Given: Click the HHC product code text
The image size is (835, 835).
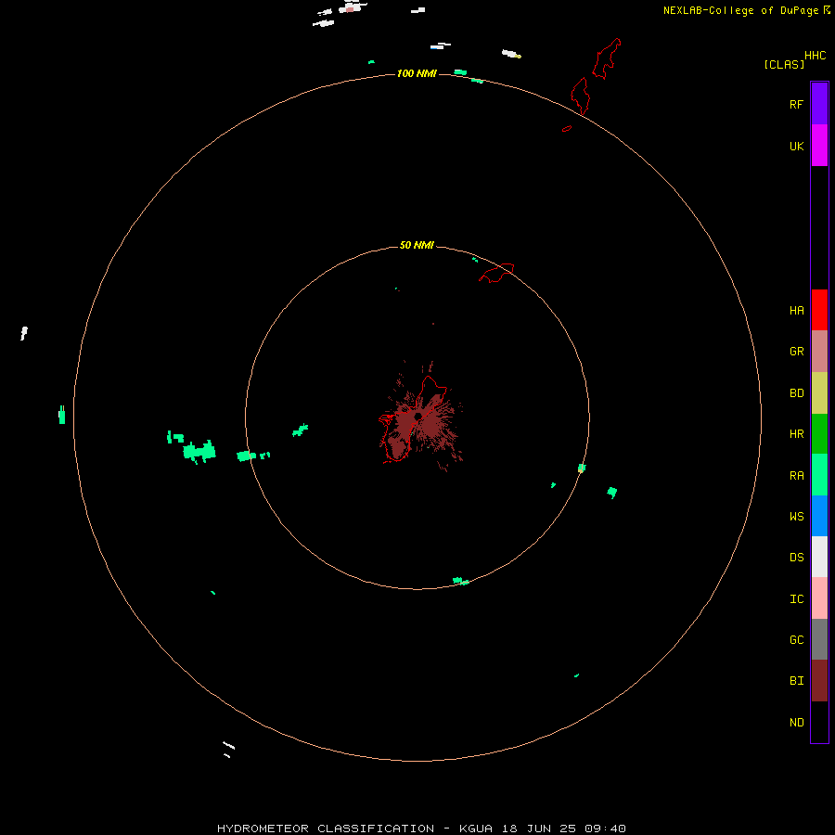Looking at the screenshot, I should tap(815, 56).
